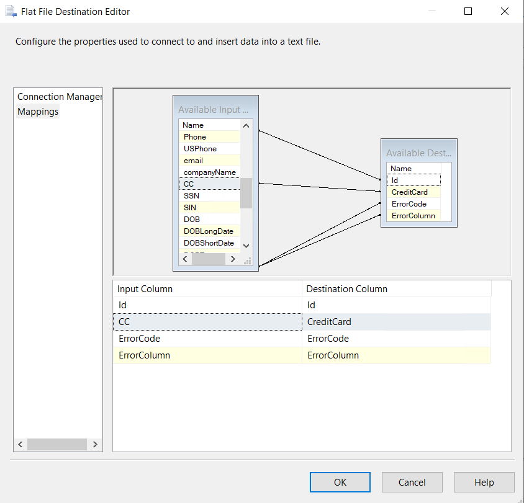
Task: Click the Cancel button
Action: (x=412, y=482)
